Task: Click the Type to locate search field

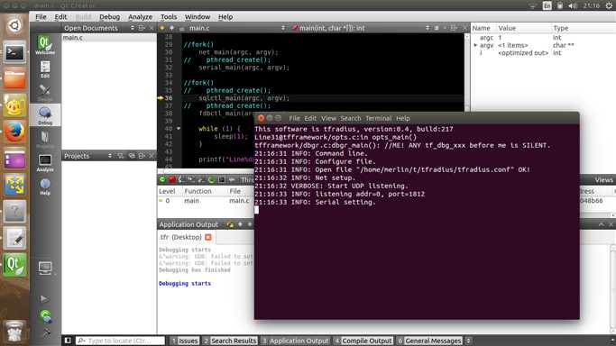Action: (x=120, y=341)
